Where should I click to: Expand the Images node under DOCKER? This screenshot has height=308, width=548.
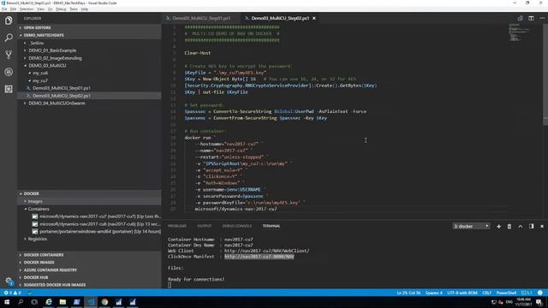coord(35,202)
